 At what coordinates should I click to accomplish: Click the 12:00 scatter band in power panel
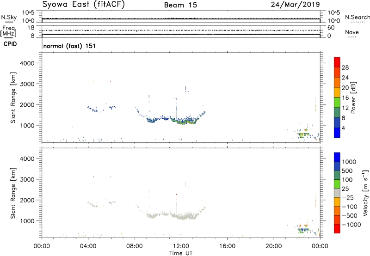(184, 120)
